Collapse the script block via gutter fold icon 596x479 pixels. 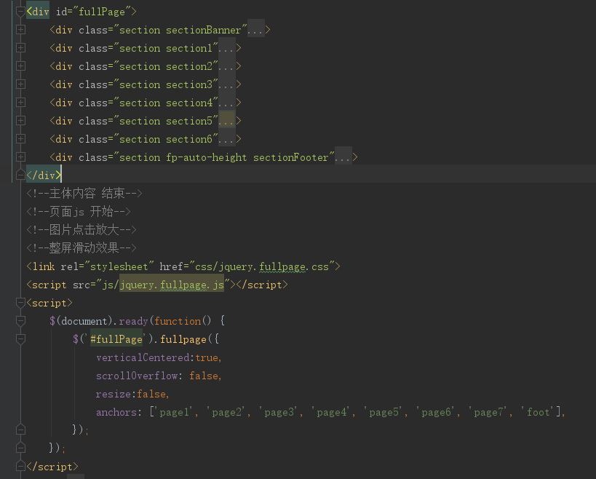coord(20,303)
